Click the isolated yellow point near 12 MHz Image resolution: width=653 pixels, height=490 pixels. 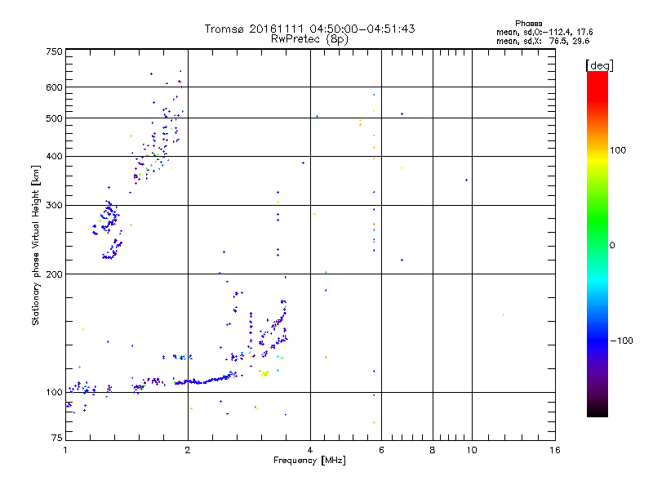[x=504, y=315]
